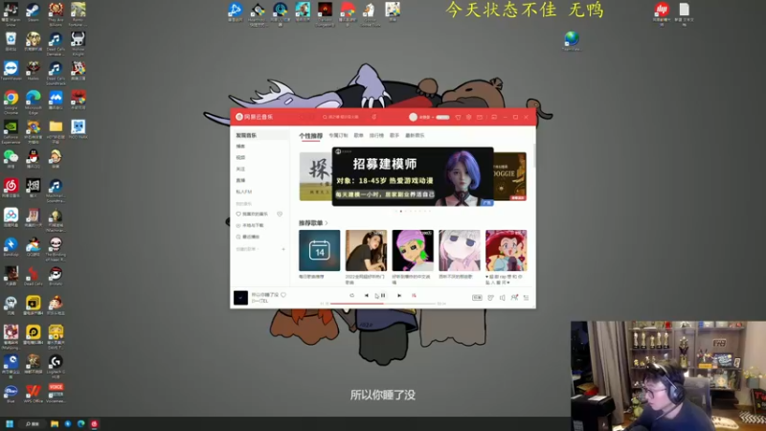Open the messages mail icon
The image size is (766, 431).
[x=480, y=117]
